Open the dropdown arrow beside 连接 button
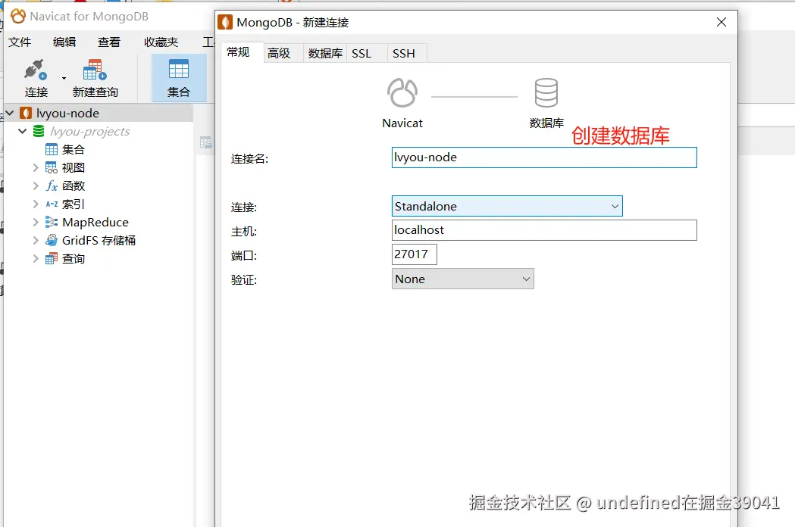Viewport: 795px width, 527px height. [64, 78]
